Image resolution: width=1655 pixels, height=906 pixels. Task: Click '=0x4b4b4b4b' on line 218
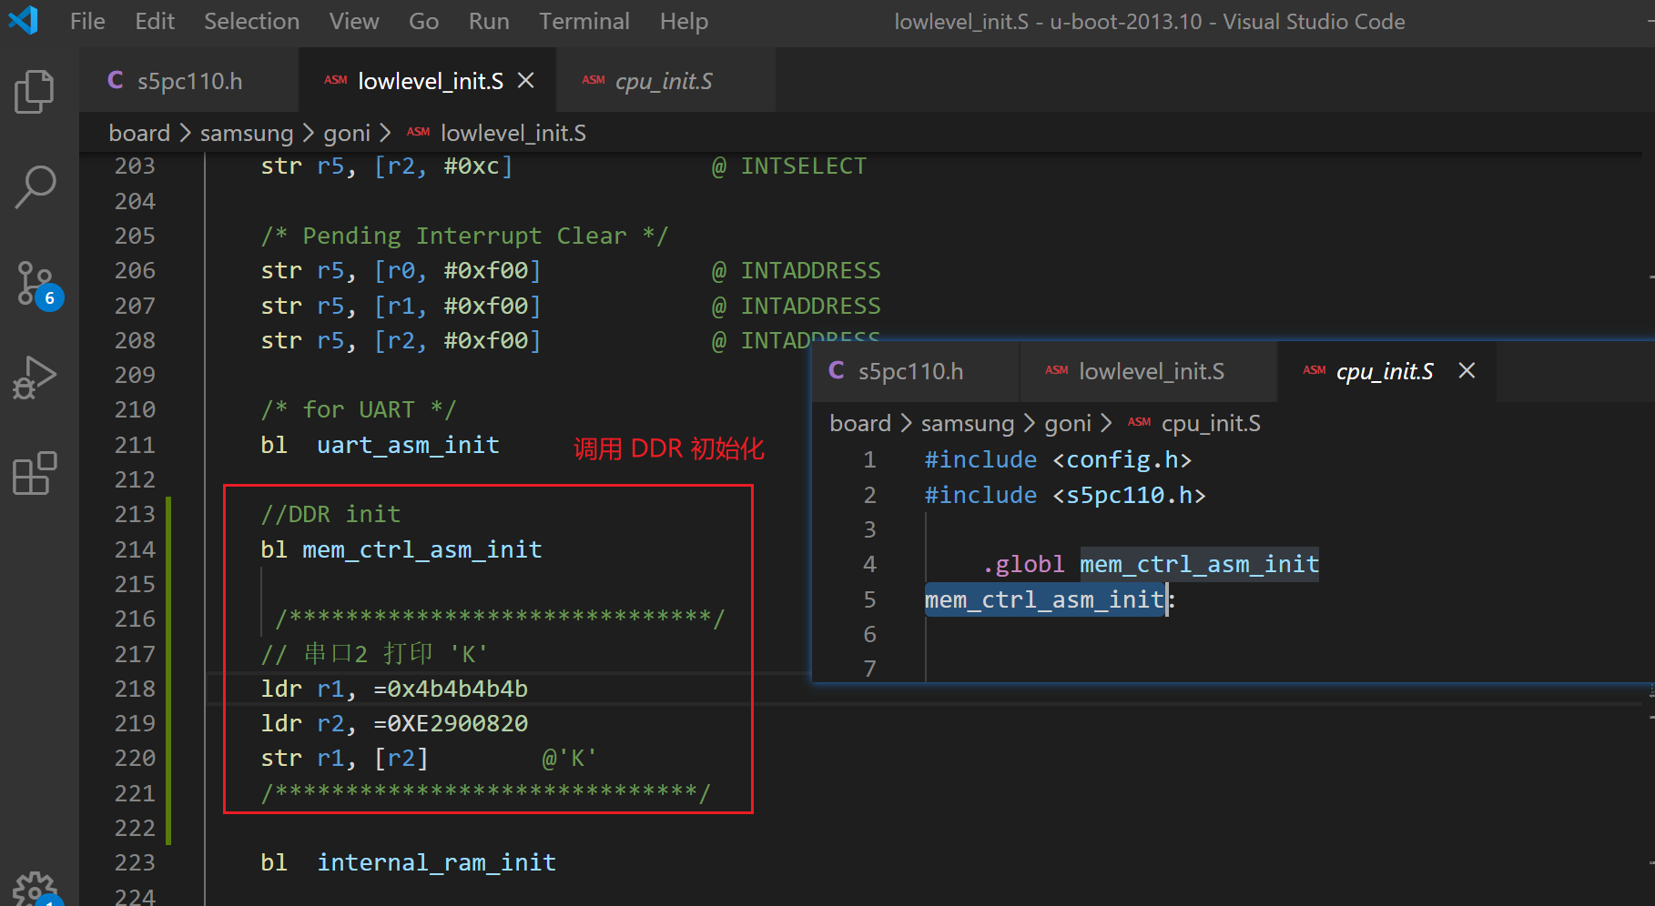point(451,689)
